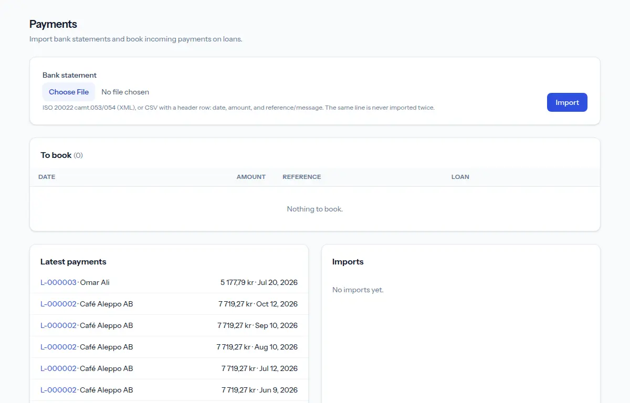Click amount 7 719,27 kr · Sep 10, 2026
The image size is (630, 403).
coord(257,325)
